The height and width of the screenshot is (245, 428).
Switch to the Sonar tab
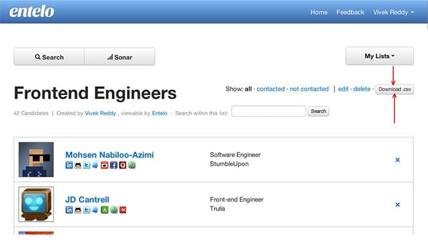(119, 57)
